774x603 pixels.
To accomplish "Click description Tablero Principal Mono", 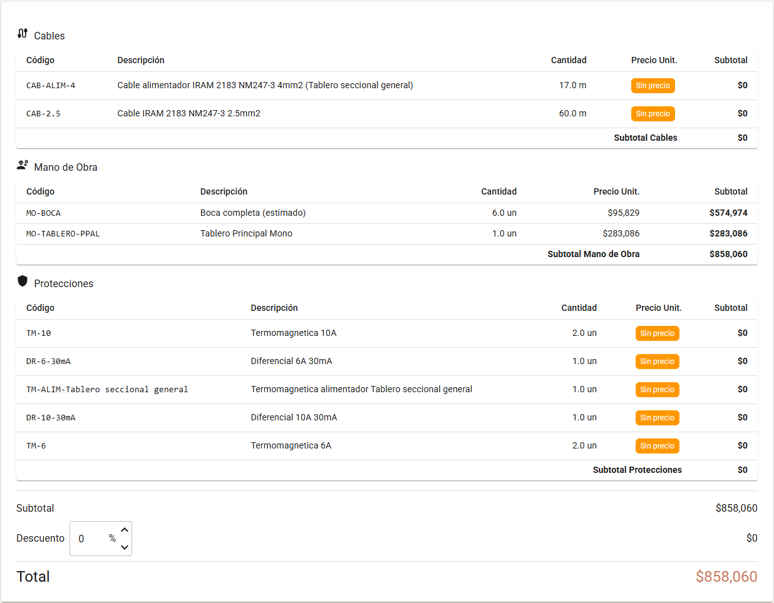I will (x=246, y=233).
